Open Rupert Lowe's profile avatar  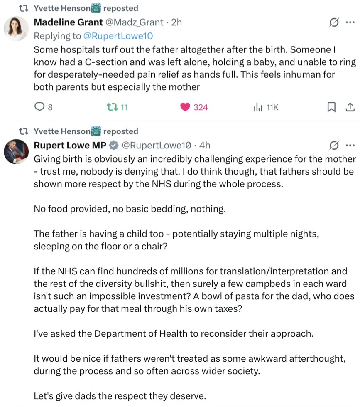click(x=16, y=151)
